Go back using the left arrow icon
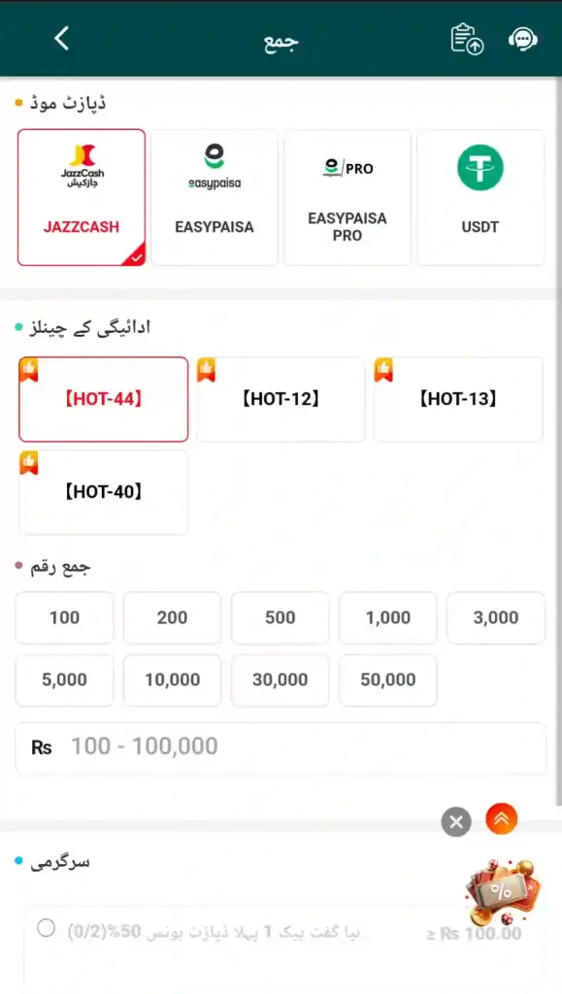Viewport: 562px width, 994px height. (x=61, y=39)
